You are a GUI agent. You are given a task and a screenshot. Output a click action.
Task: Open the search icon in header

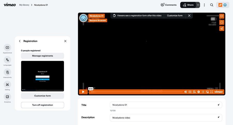coord(212,5)
